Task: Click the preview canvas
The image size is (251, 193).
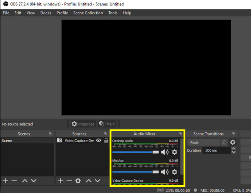Action: click(x=146, y=68)
